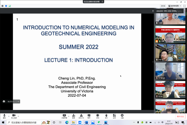Expand audio options arrow beside microphone
The height and width of the screenshot is (125, 187).
pyautogui.click(x=9, y=116)
